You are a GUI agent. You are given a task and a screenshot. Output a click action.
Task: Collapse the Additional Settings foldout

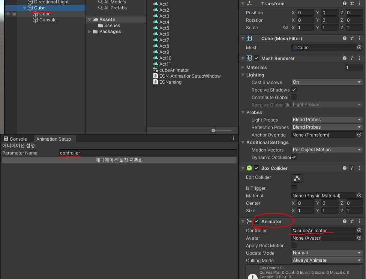243,142
